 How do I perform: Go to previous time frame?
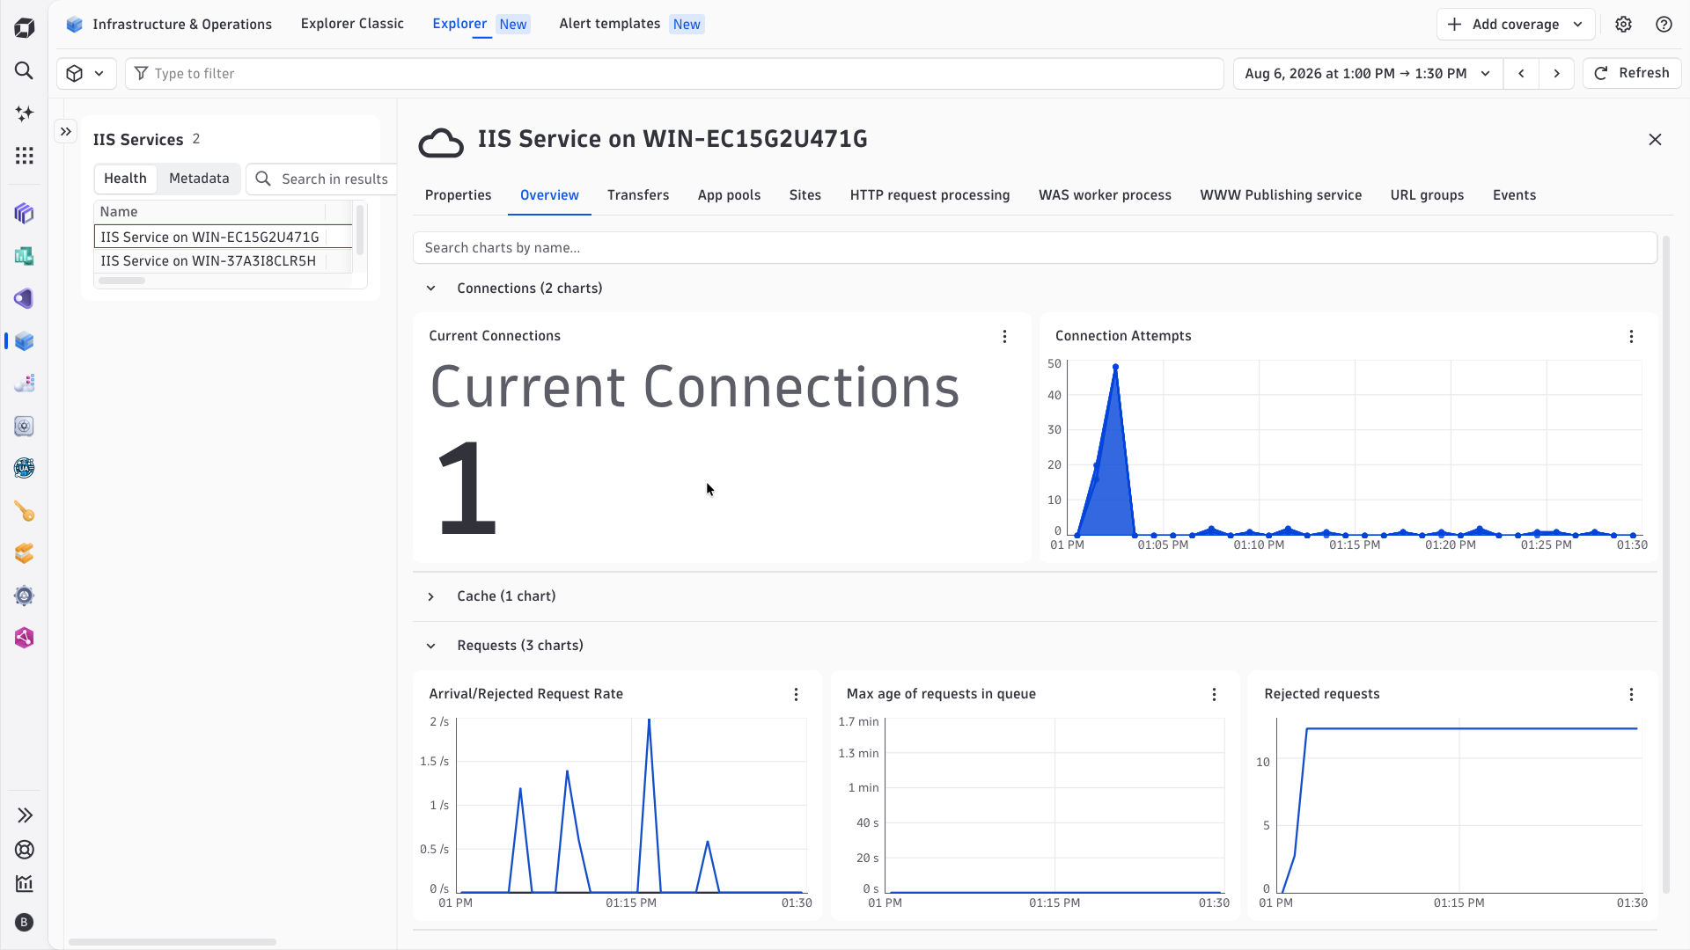(1521, 74)
